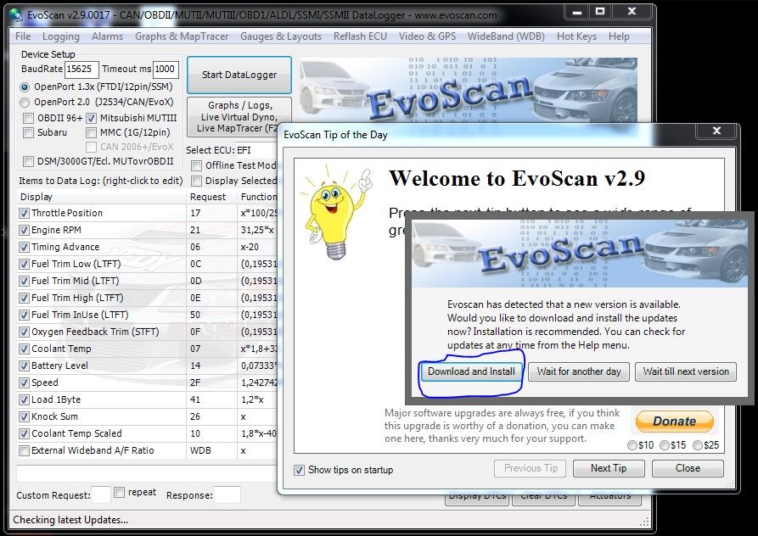Check External Wideband A/F Ratio
The width and height of the screenshot is (758, 536).
[x=24, y=451]
